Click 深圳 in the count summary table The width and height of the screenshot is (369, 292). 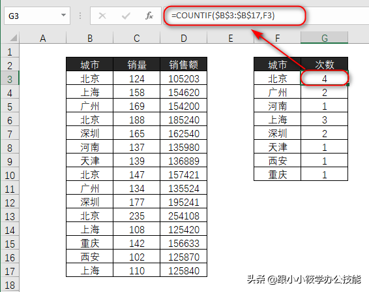point(277,133)
